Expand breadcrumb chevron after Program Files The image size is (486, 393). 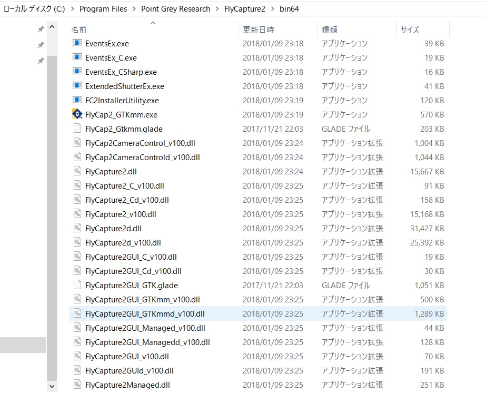tap(134, 8)
